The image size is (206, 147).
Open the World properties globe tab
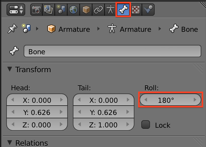(x=73, y=10)
